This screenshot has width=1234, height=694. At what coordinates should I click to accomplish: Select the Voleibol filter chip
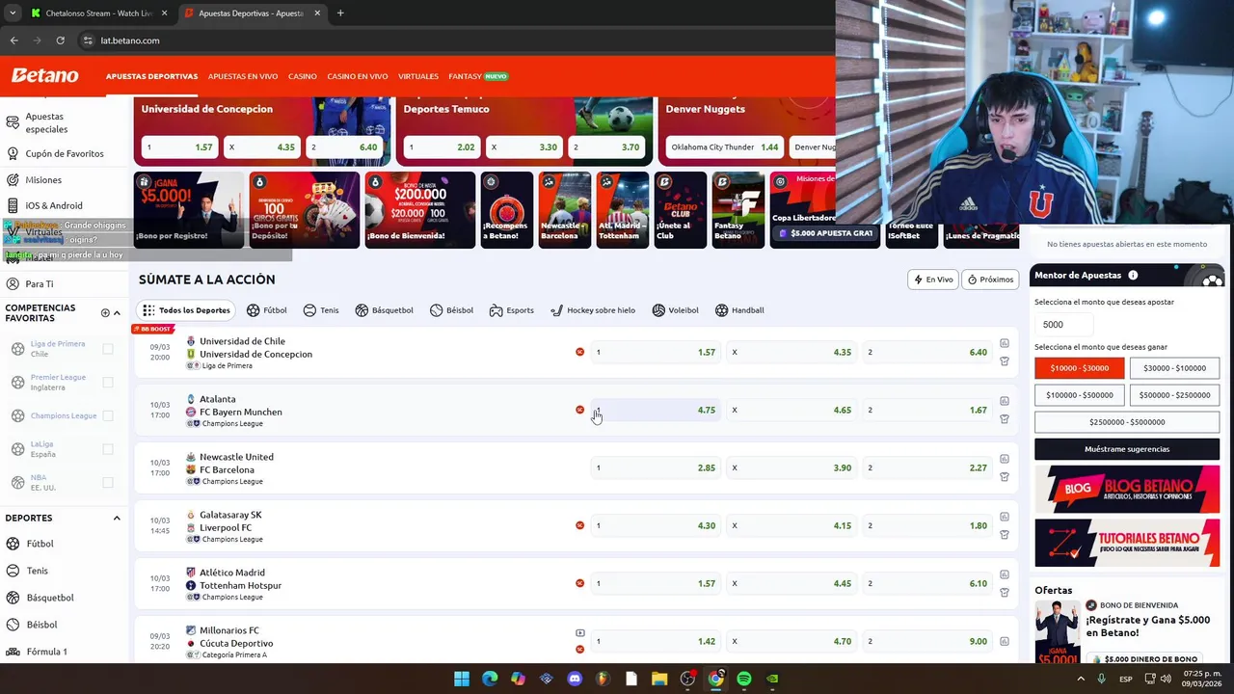tap(675, 310)
